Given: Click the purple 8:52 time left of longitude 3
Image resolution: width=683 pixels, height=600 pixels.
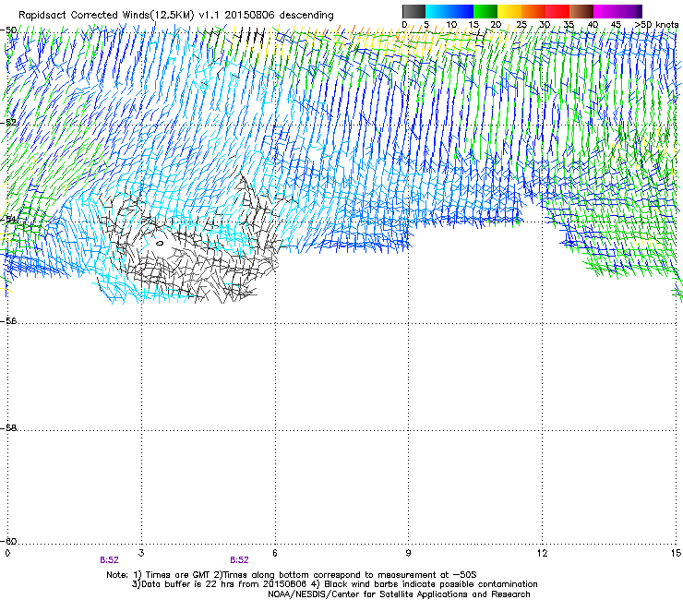Looking at the screenshot, I should click(109, 560).
